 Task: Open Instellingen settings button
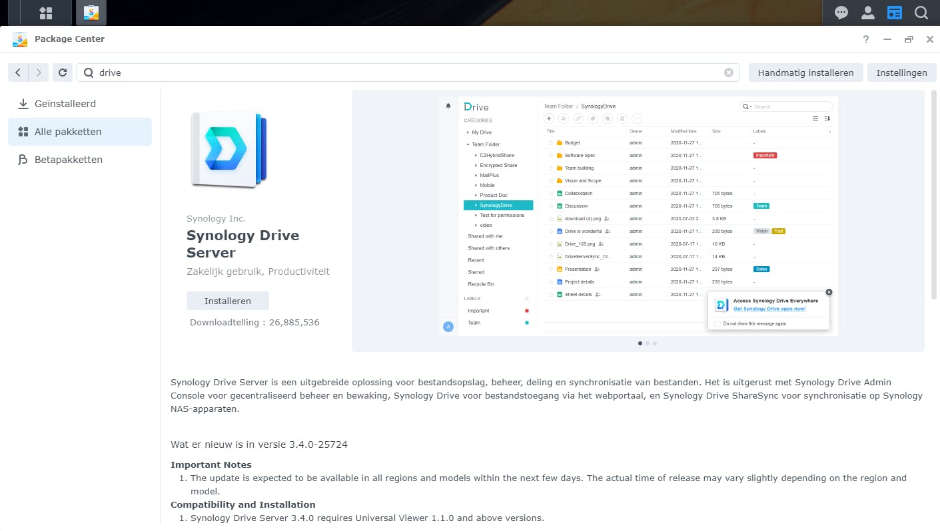(901, 73)
